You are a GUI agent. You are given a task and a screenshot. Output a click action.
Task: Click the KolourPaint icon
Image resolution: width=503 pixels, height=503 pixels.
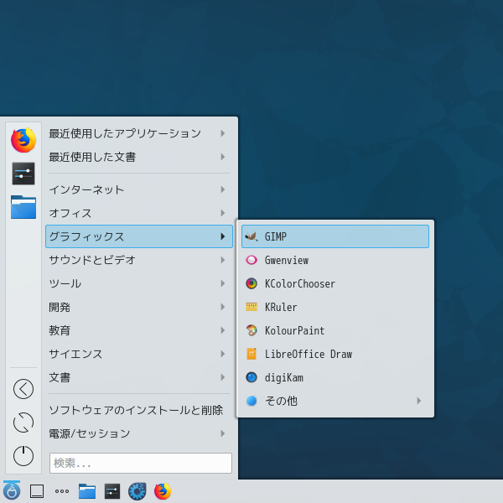tap(251, 330)
